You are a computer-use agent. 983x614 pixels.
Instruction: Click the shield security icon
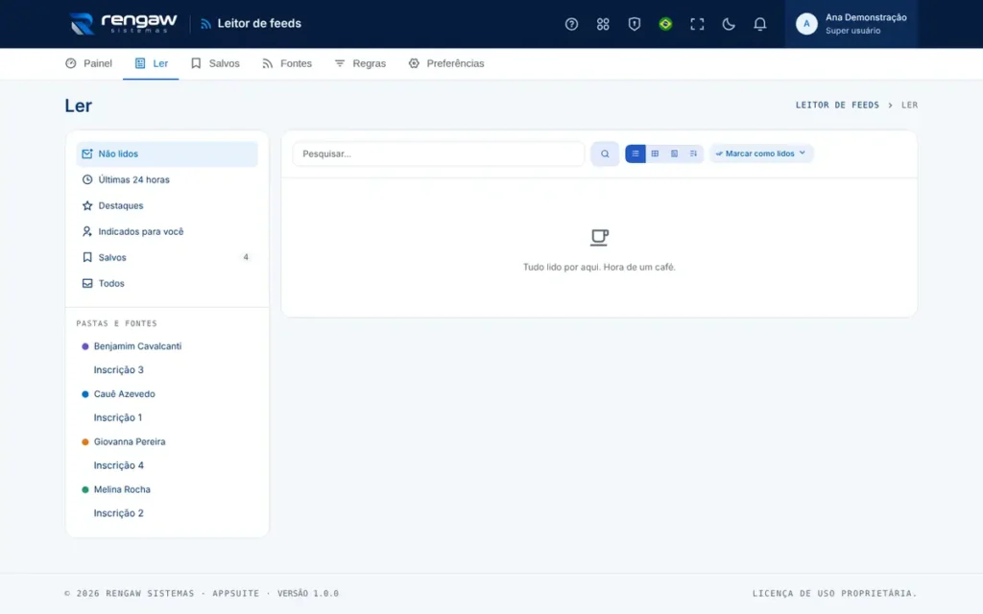634,24
